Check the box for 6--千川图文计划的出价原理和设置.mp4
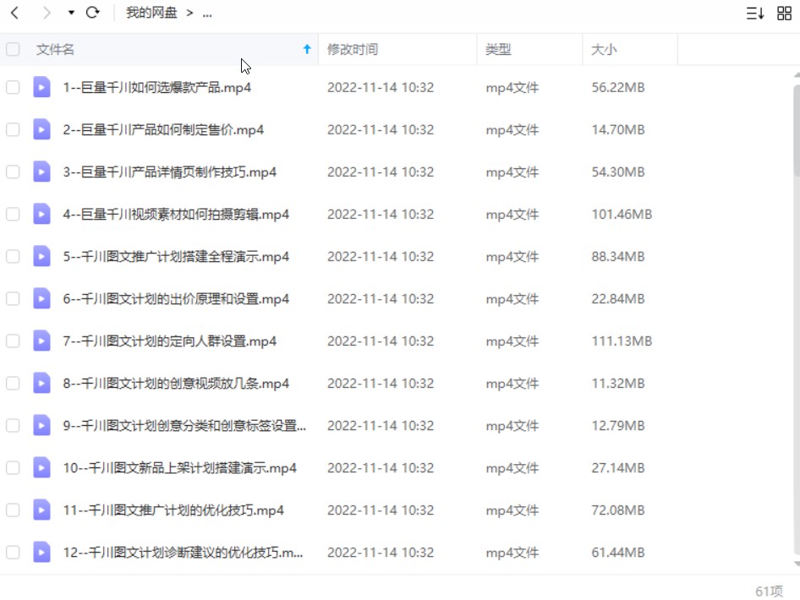800x600 pixels. pyautogui.click(x=13, y=298)
